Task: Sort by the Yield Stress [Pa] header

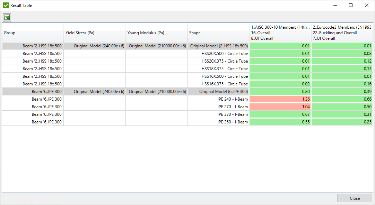Action: (94, 32)
